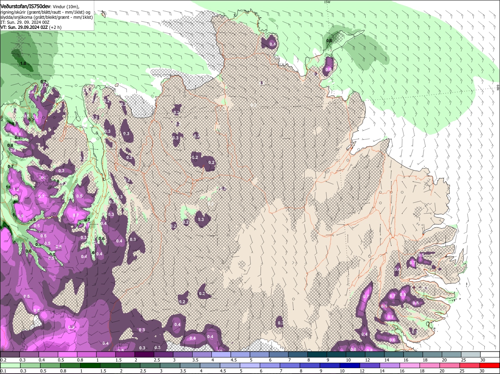Pick the snow legend swatch between 18 and 20
The width and height of the screenshot is (500, 374).
tap(432, 354)
